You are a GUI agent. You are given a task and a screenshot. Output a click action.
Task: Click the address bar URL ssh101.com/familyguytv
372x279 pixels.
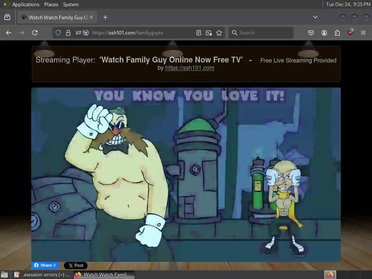[128, 33]
